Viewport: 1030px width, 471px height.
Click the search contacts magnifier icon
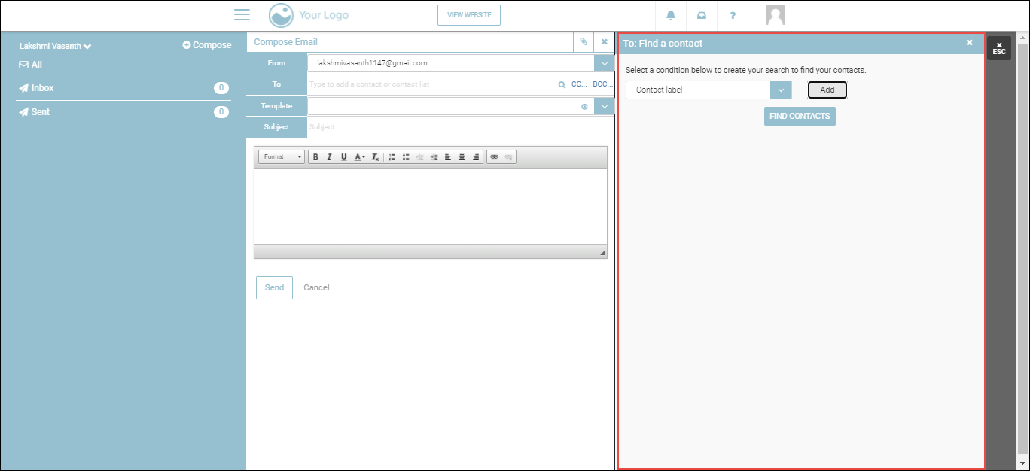[561, 85]
